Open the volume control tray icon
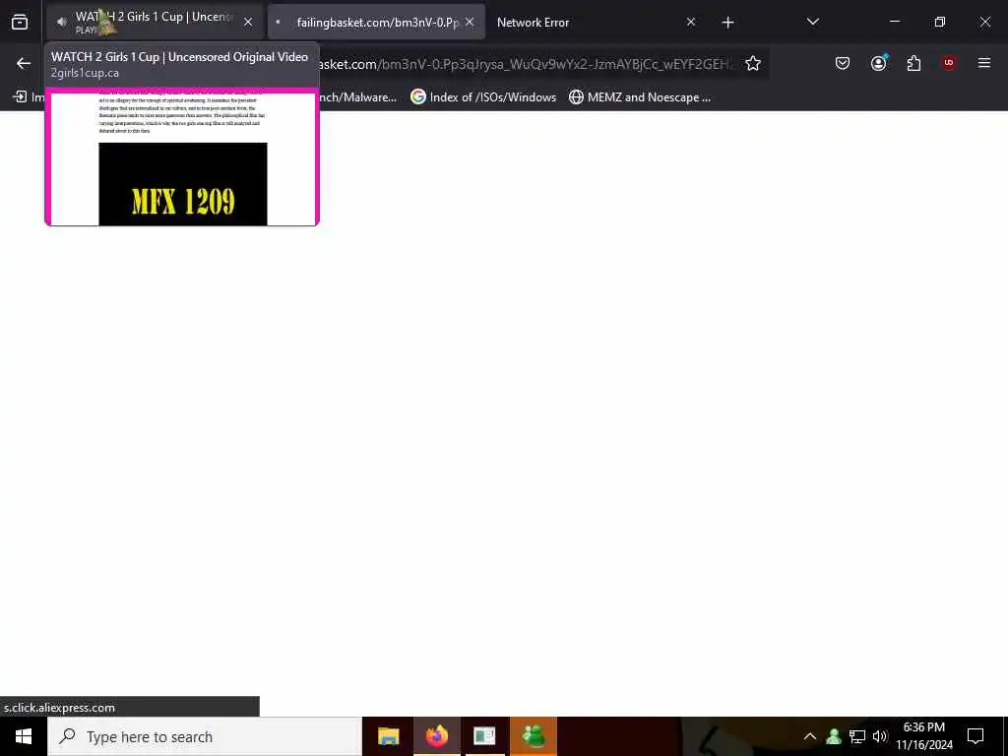1008x756 pixels. coord(880,736)
